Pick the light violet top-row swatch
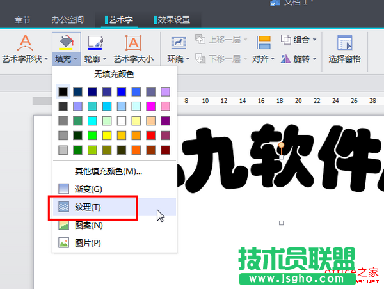This screenshot has width=384, height=289. click(x=165, y=91)
